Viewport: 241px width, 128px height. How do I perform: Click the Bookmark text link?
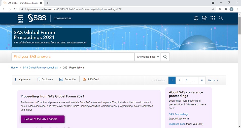[x=48, y=79]
